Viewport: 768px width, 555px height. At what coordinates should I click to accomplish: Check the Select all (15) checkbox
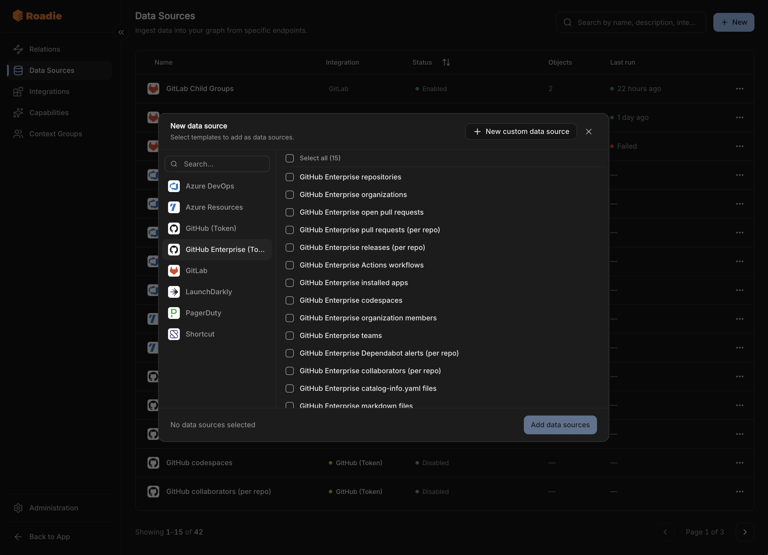click(289, 158)
